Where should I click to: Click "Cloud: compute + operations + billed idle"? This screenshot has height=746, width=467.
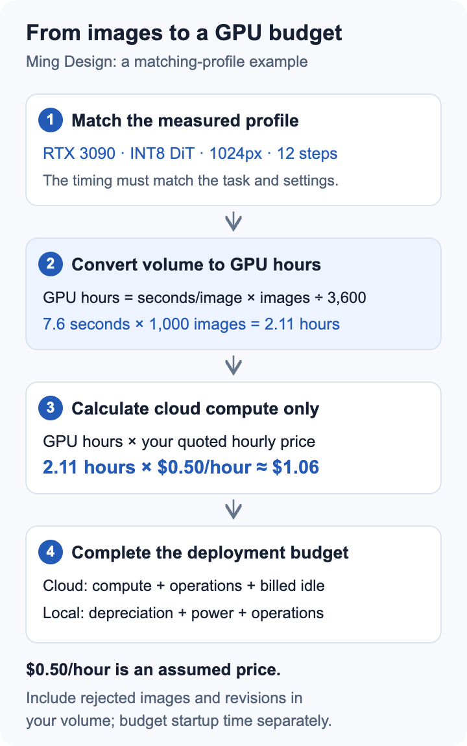(184, 586)
